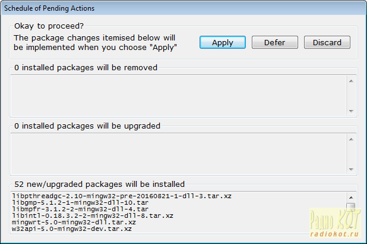Click inside the empty upgraded packages list
367x244 pixels.
pyautogui.click(x=178, y=154)
